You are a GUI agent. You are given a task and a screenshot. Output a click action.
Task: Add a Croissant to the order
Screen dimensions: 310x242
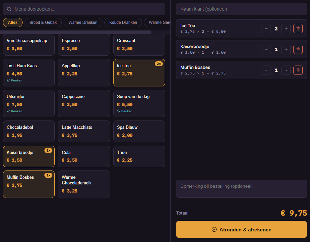coord(139,45)
